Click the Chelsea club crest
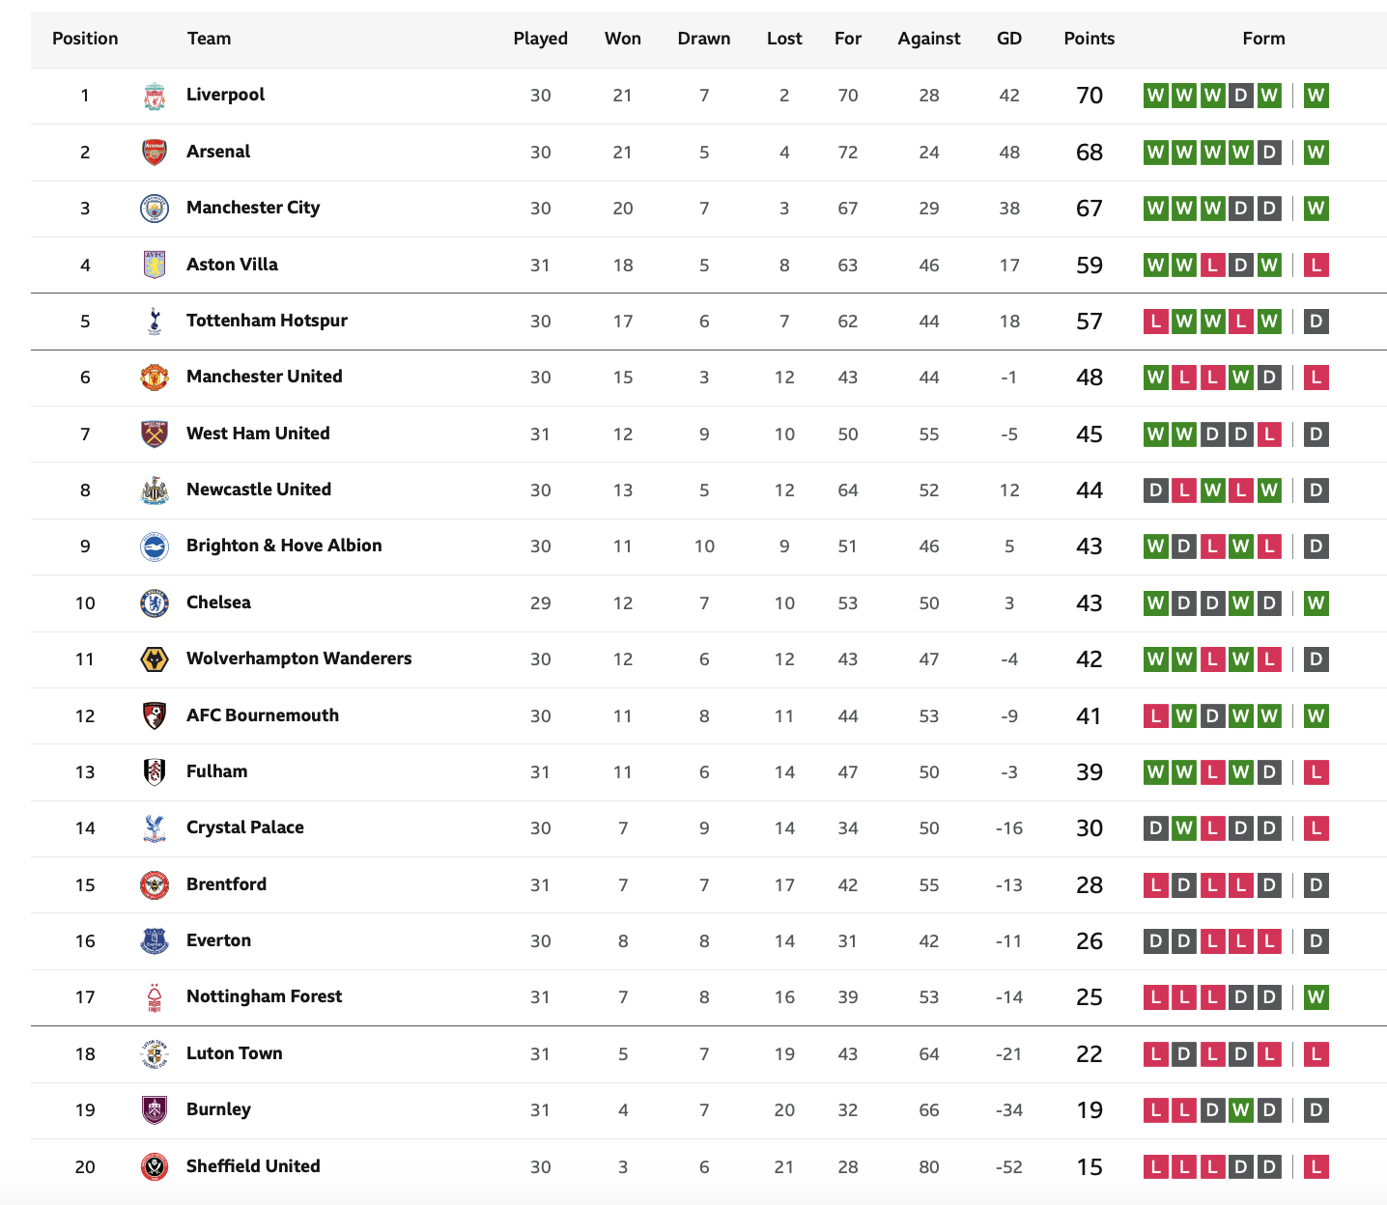Viewport: 1387px width, 1205px height. (155, 602)
